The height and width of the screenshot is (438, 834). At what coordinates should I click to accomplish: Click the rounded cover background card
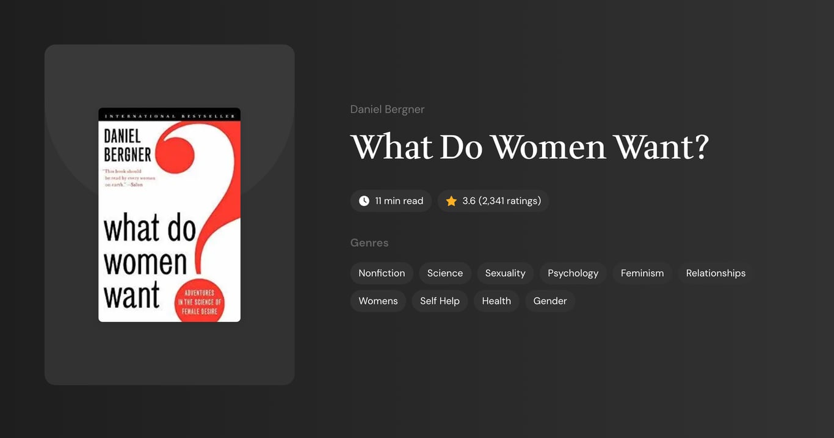[169, 354]
